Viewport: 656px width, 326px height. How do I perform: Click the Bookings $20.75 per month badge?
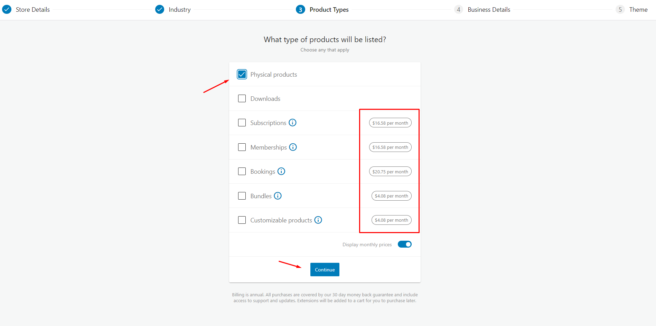(390, 172)
